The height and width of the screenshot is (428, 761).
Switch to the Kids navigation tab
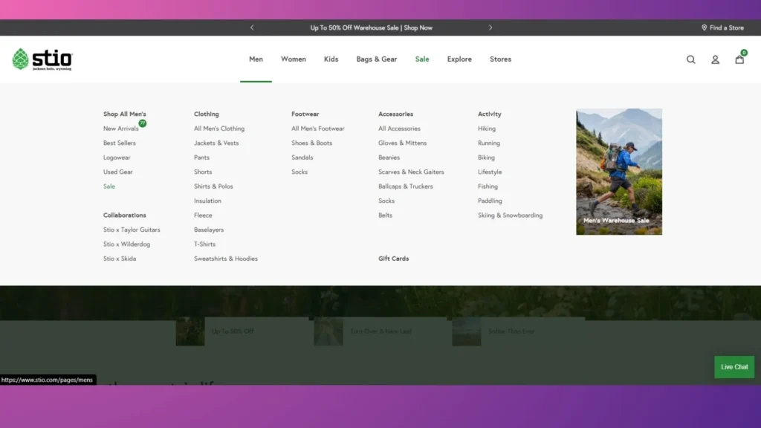point(331,59)
